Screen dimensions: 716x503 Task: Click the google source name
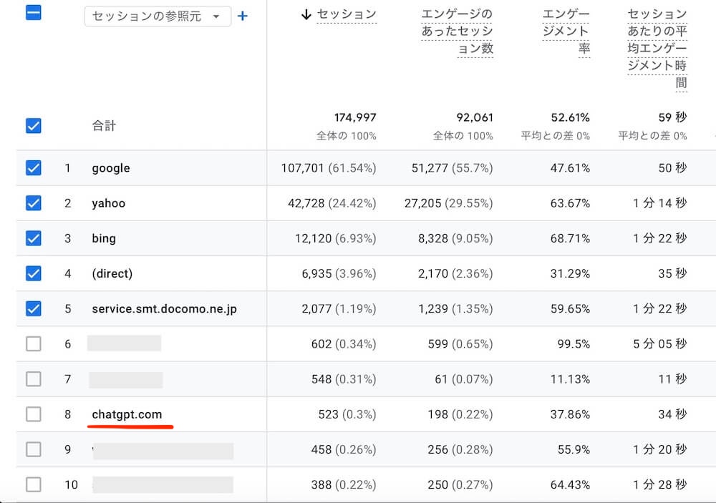[111, 168]
